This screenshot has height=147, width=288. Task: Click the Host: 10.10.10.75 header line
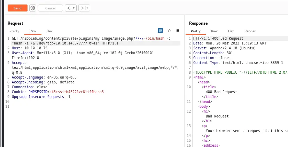pos(30,48)
